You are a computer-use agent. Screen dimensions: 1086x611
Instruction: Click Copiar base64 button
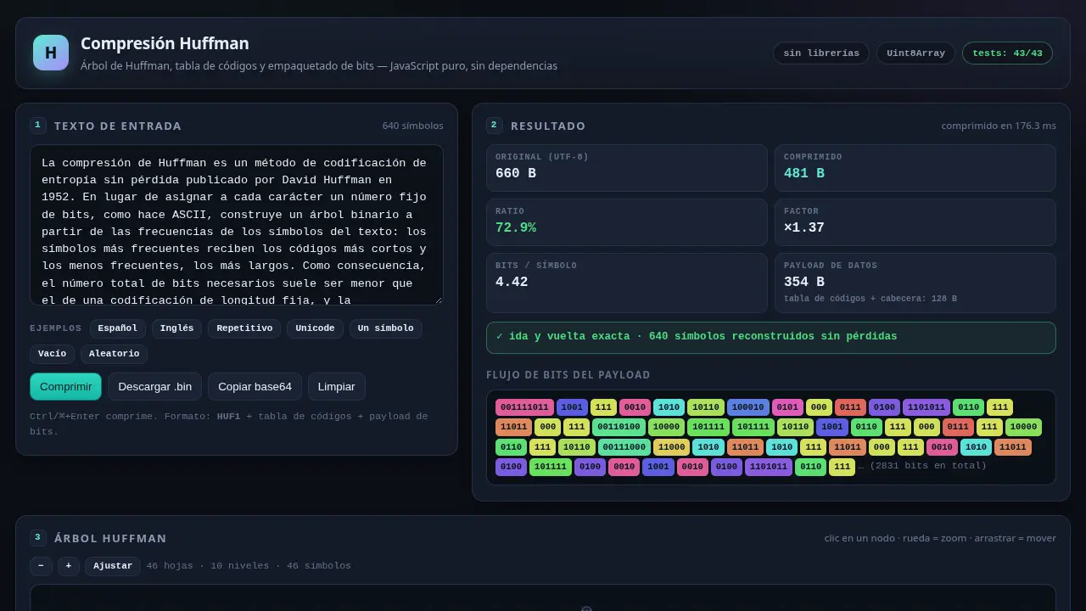255,386
